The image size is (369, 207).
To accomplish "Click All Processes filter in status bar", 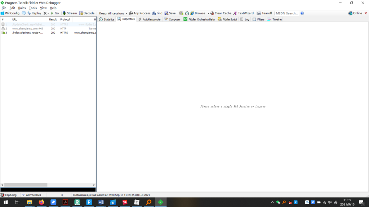I will click(x=32, y=195).
